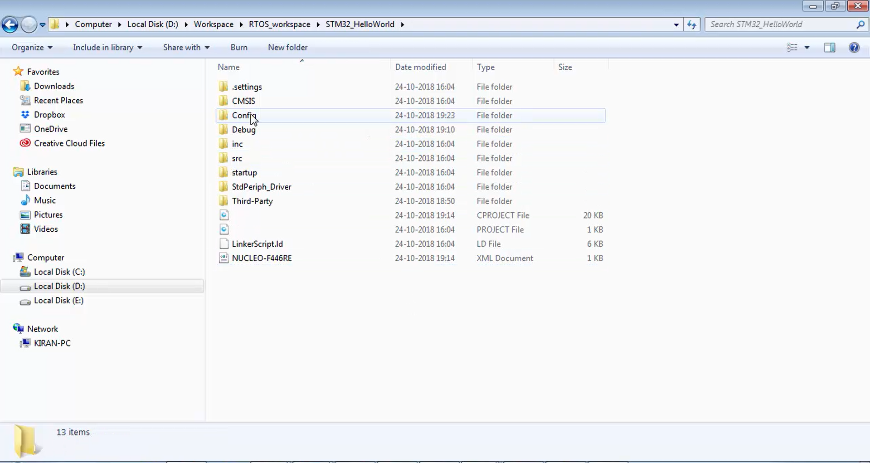The width and height of the screenshot is (870, 463).
Task: Sort by the Name column header
Action: pos(228,67)
